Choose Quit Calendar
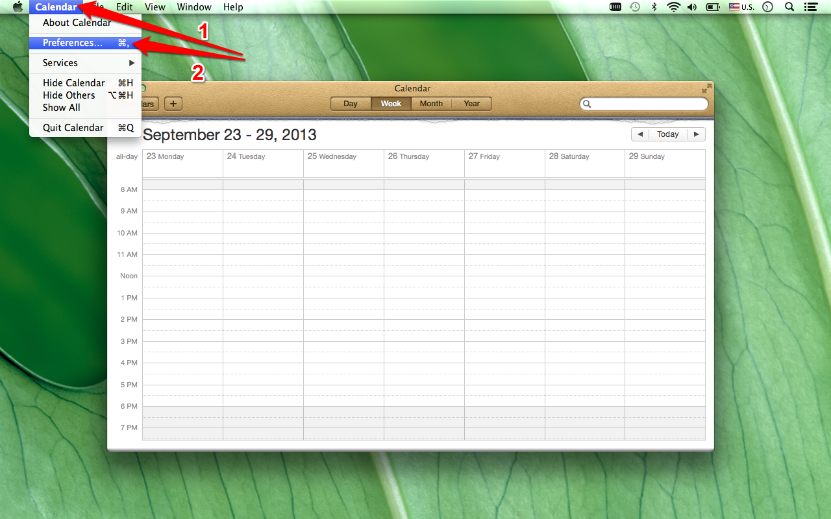Viewport: 831px width, 519px height. coord(85,128)
